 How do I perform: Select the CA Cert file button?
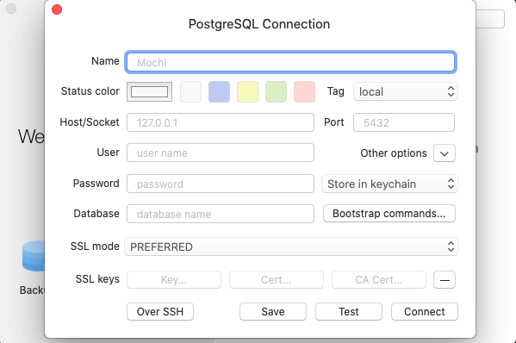click(379, 280)
